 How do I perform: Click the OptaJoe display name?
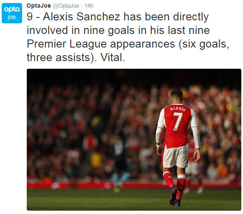point(39,6)
